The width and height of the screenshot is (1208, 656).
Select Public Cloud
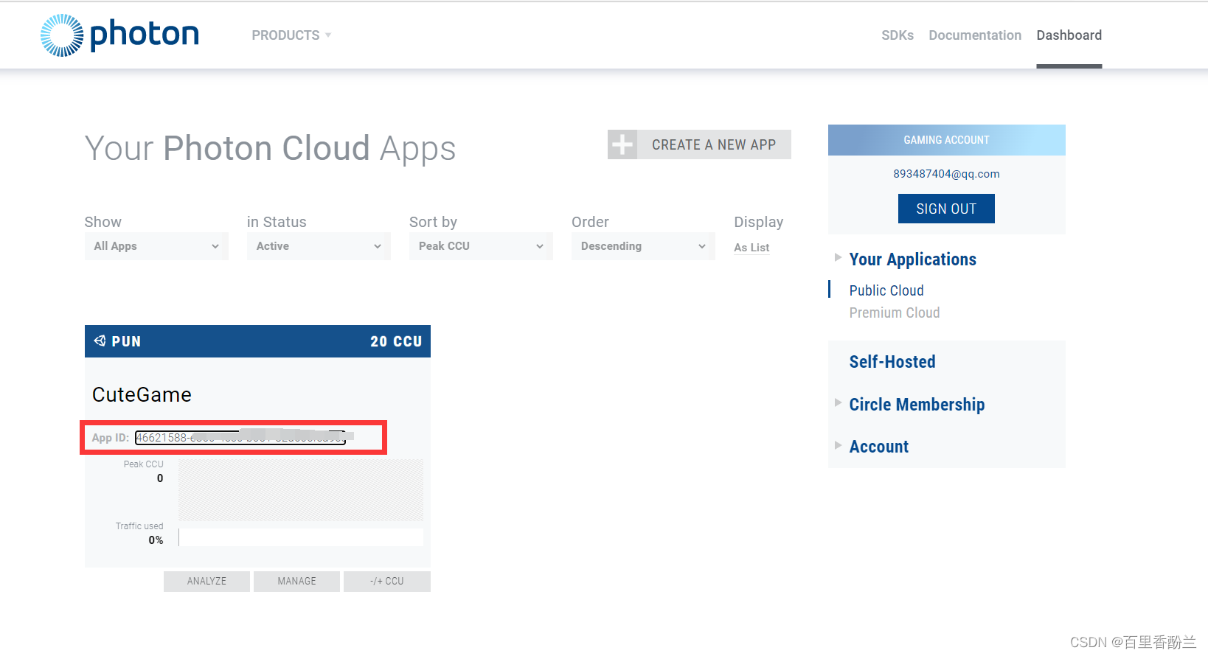(x=886, y=290)
